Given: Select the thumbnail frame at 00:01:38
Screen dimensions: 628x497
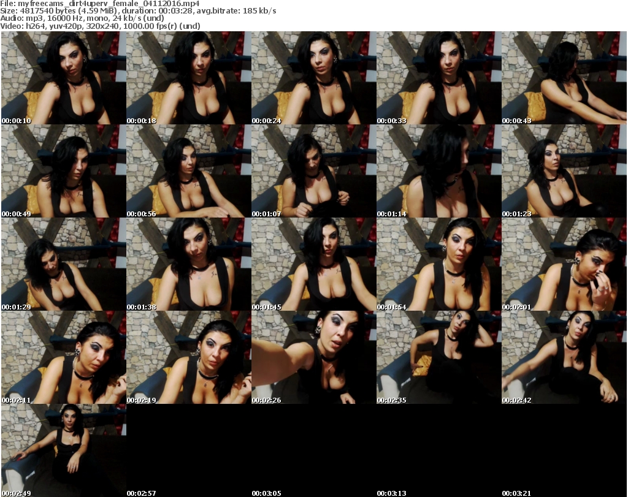Looking at the screenshot, I should pyautogui.click(x=189, y=264).
